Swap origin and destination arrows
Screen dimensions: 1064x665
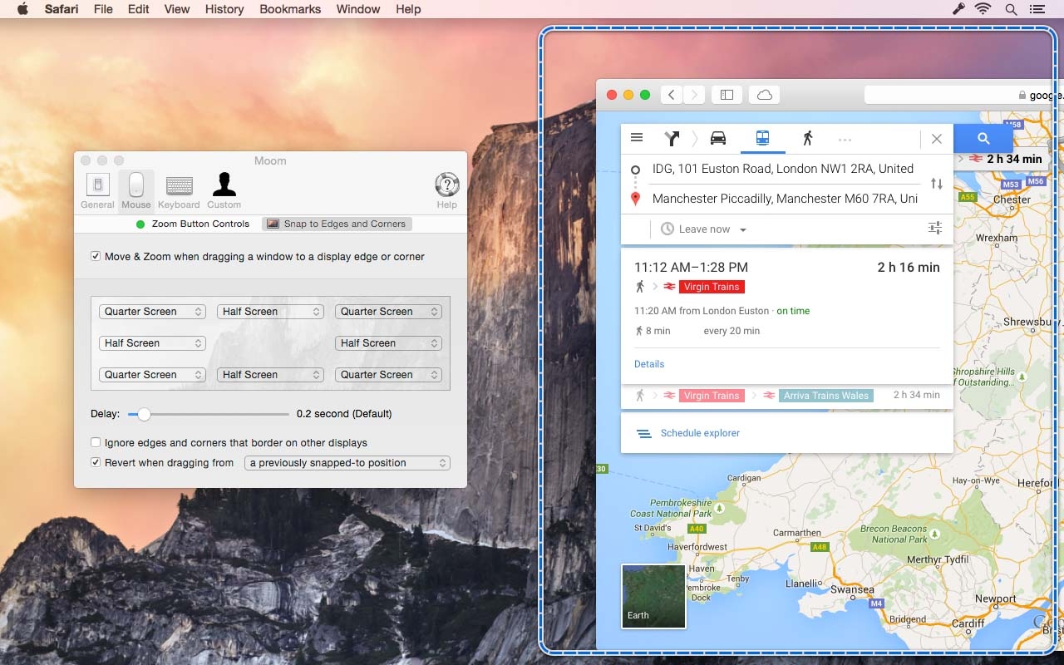(x=937, y=184)
